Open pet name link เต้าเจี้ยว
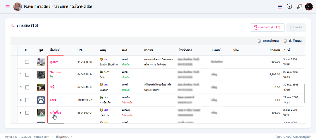 56,113
